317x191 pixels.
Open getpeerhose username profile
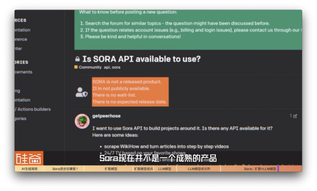(x=106, y=116)
